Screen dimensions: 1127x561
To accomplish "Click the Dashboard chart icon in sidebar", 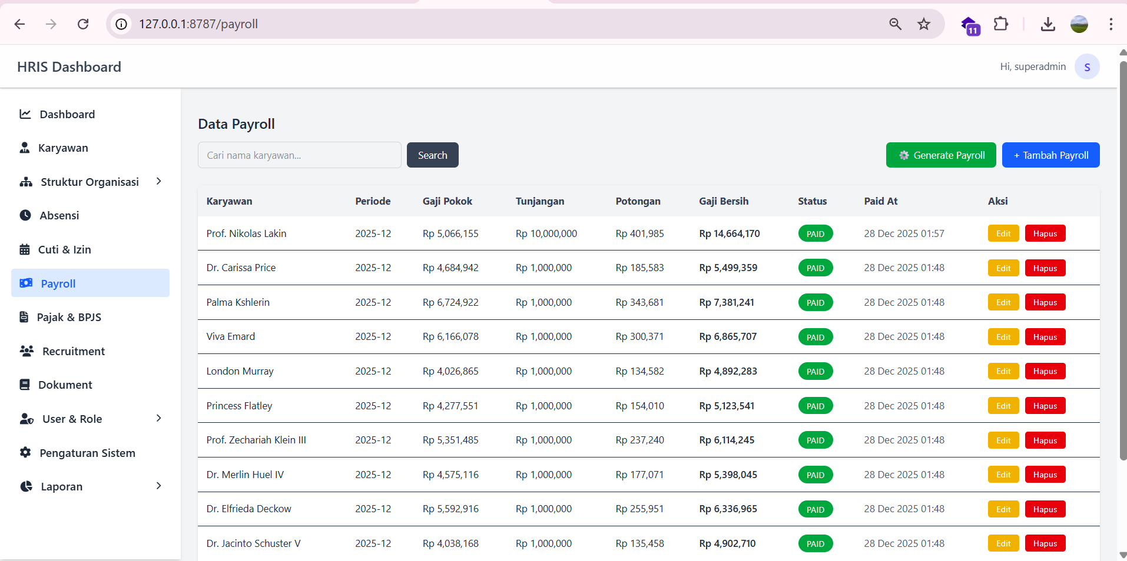I will tap(25, 114).
